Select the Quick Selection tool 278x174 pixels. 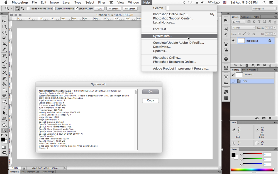coord(4,38)
